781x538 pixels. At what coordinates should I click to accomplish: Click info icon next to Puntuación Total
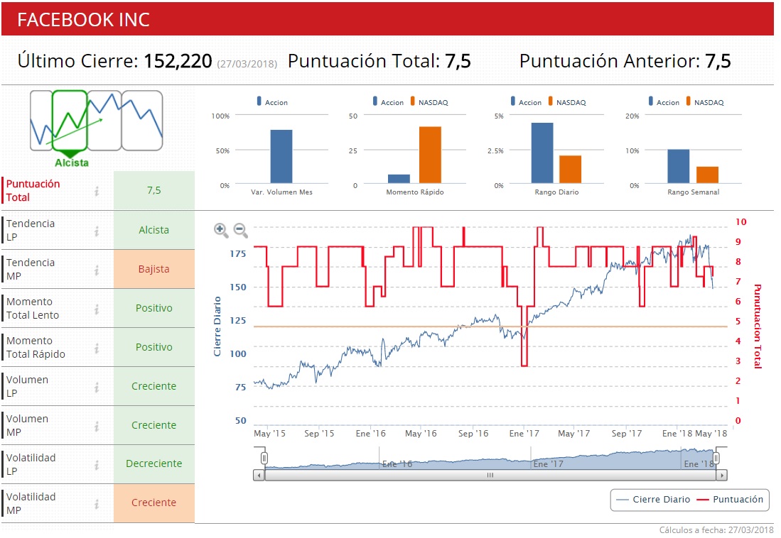click(97, 191)
